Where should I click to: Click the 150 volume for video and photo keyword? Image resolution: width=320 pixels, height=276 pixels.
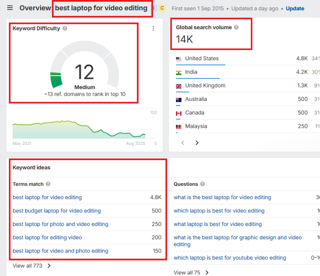pyautogui.click(x=157, y=251)
